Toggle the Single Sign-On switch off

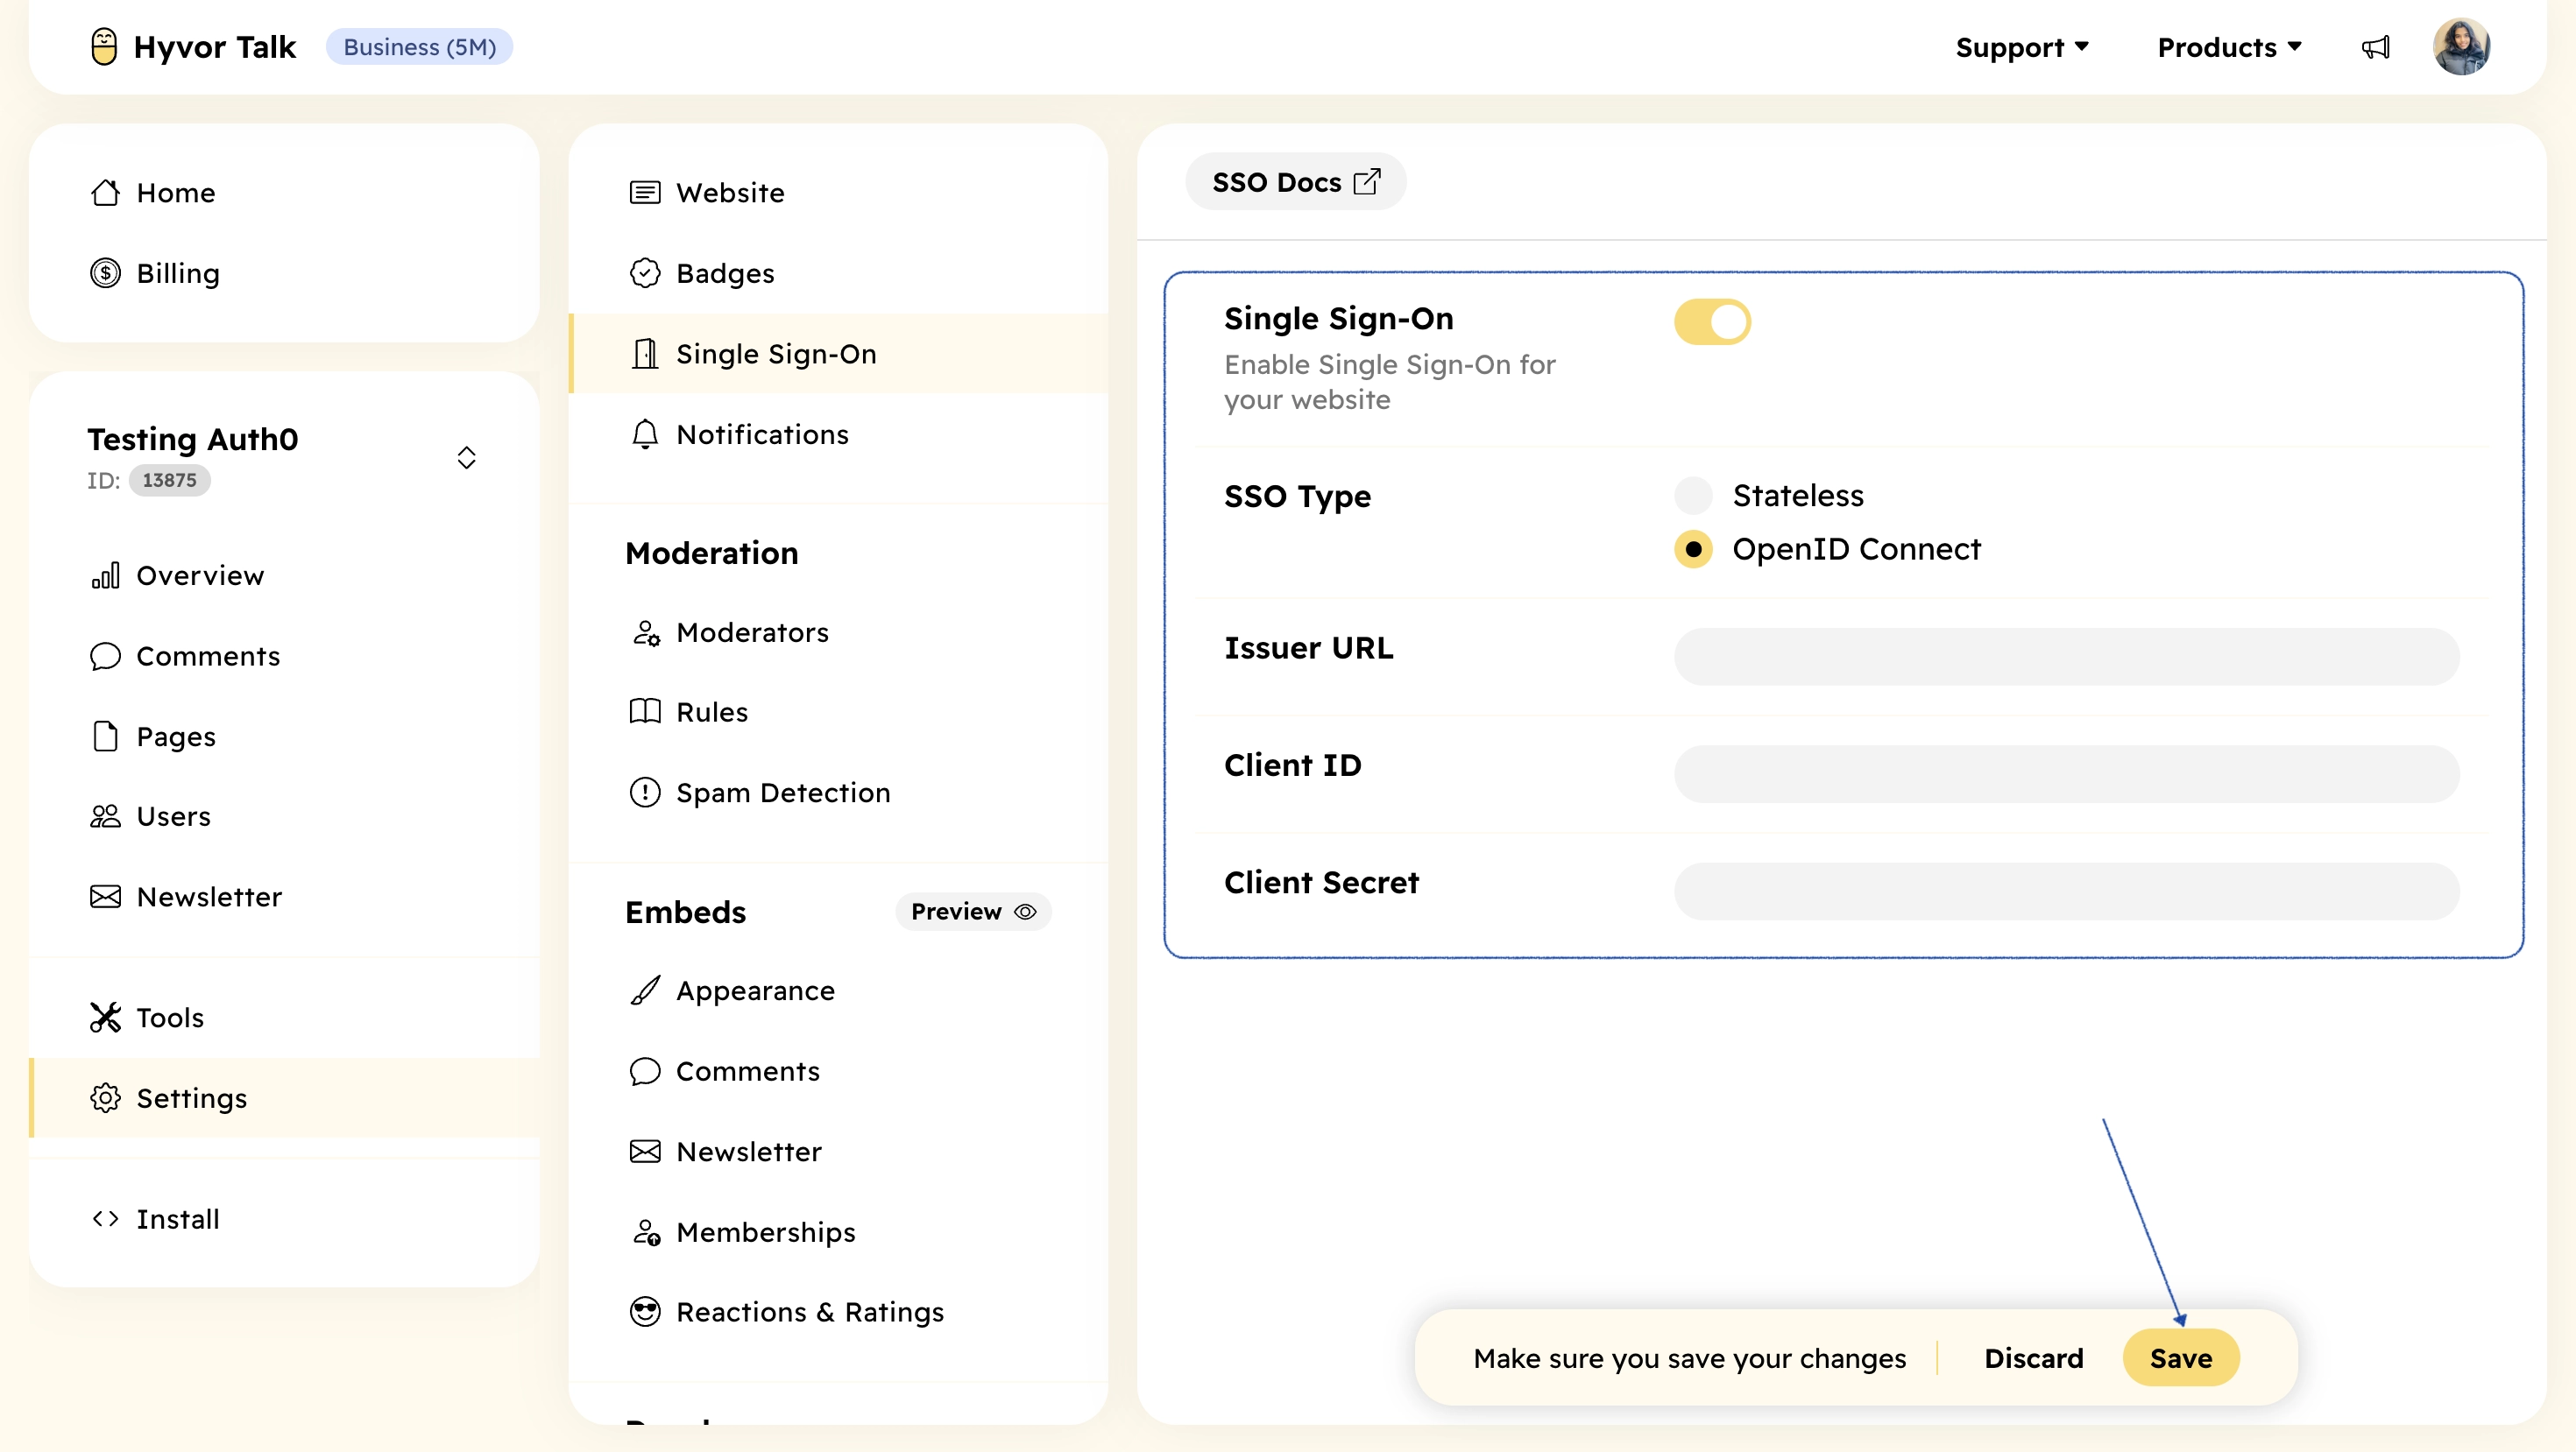click(x=1712, y=321)
